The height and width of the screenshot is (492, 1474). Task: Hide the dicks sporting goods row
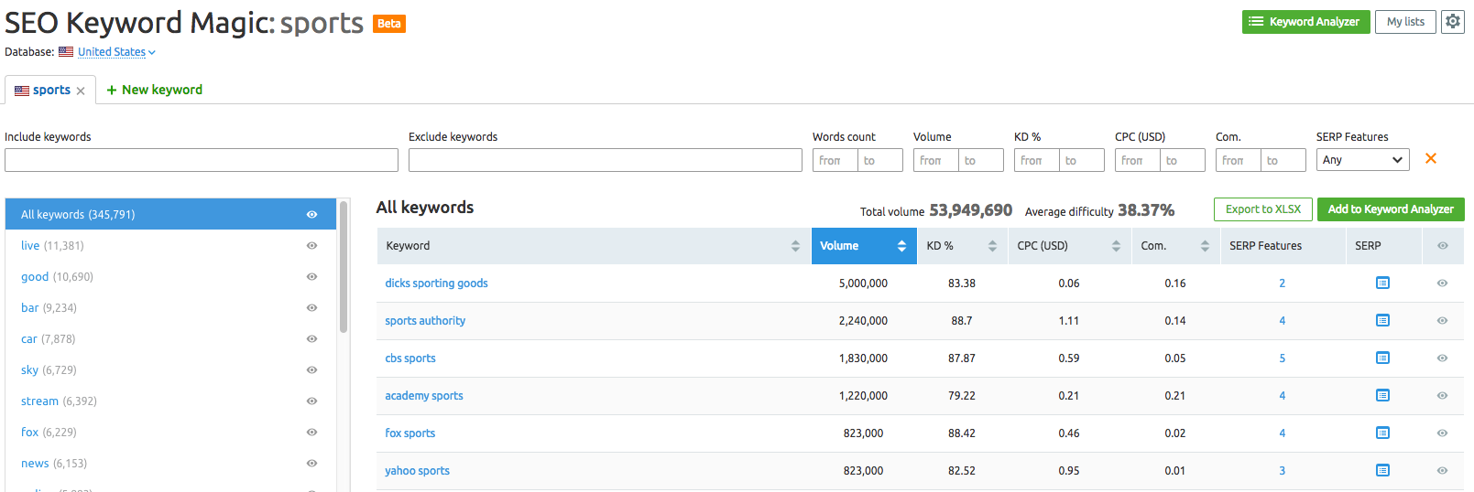1442,283
